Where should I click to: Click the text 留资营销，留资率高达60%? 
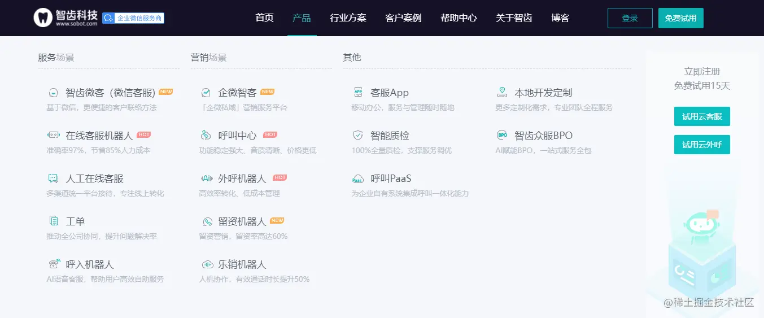coord(243,236)
